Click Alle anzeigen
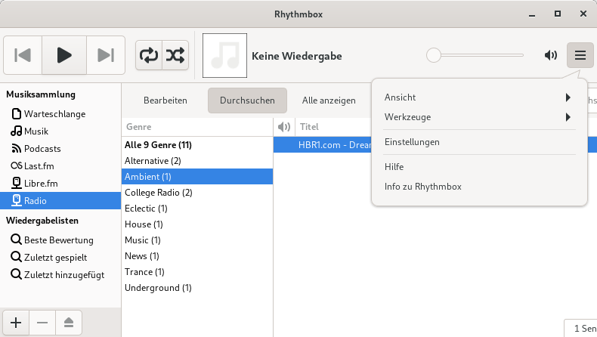The height and width of the screenshot is (337, 597). (x=329, y=100)
